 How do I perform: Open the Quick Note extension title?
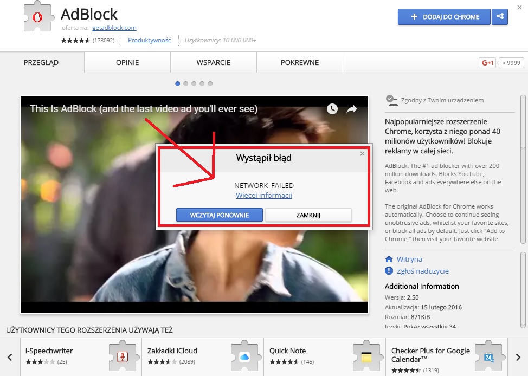coord(287,351)
